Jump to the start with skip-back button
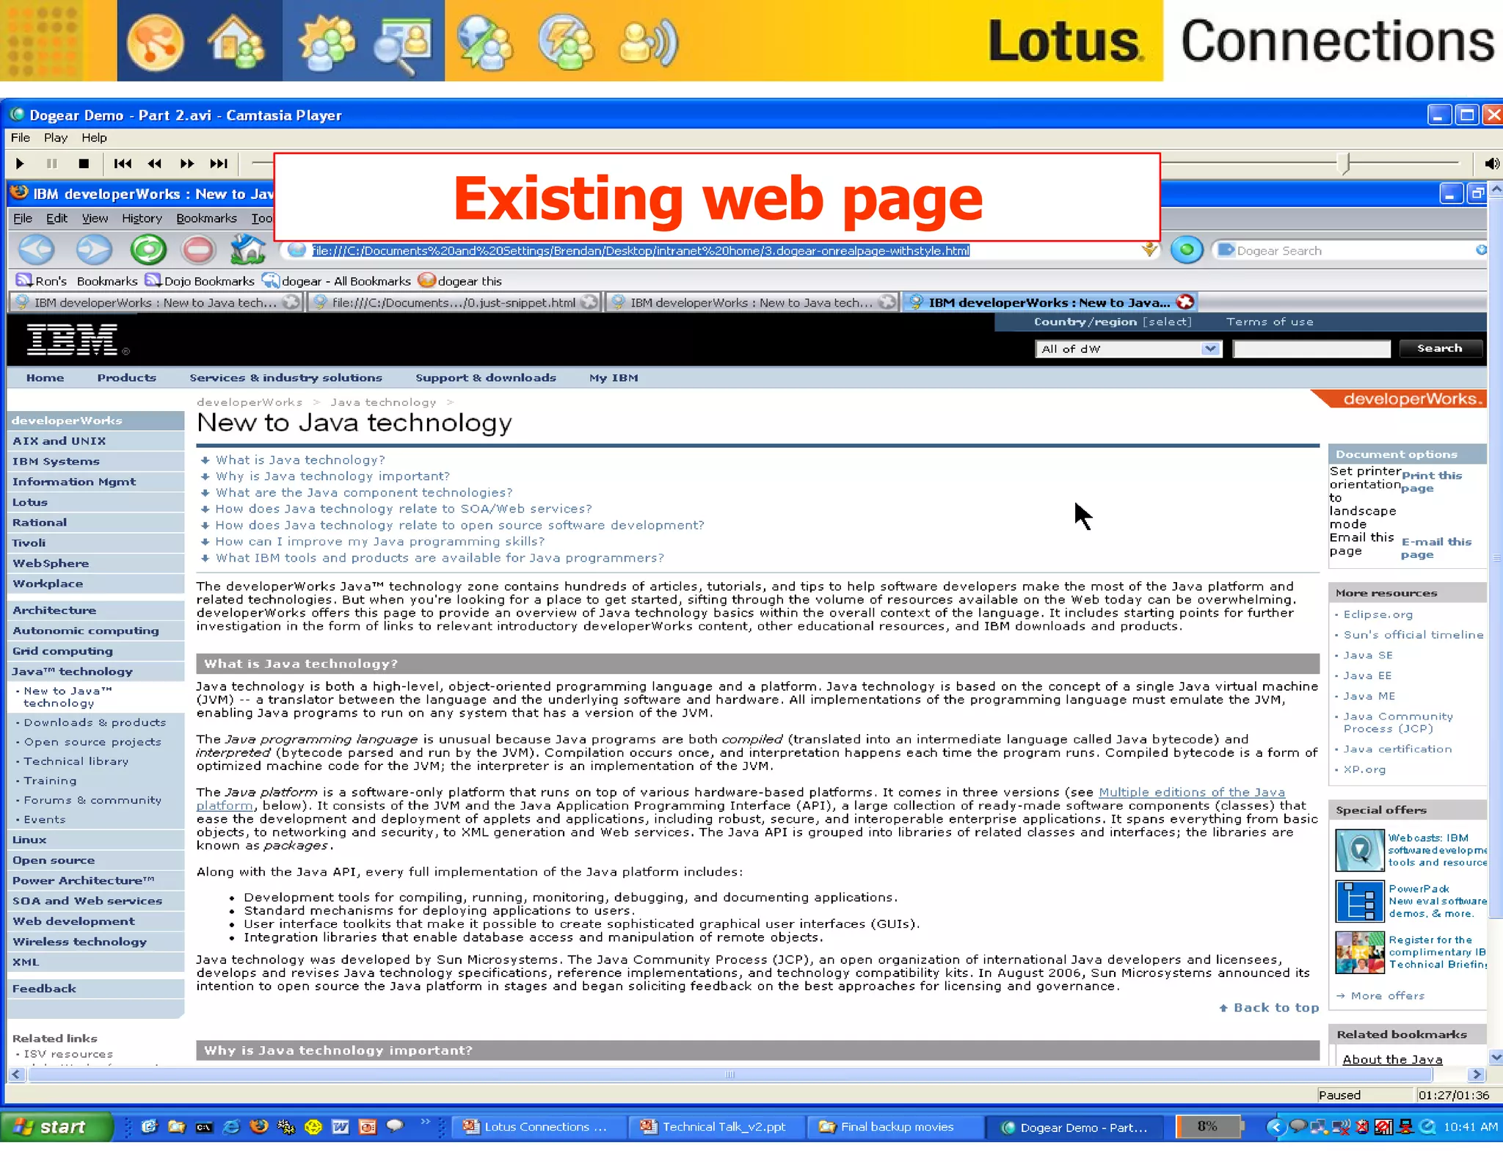The width and height of the screenshot is (1503, 1162). click(123, 164)
